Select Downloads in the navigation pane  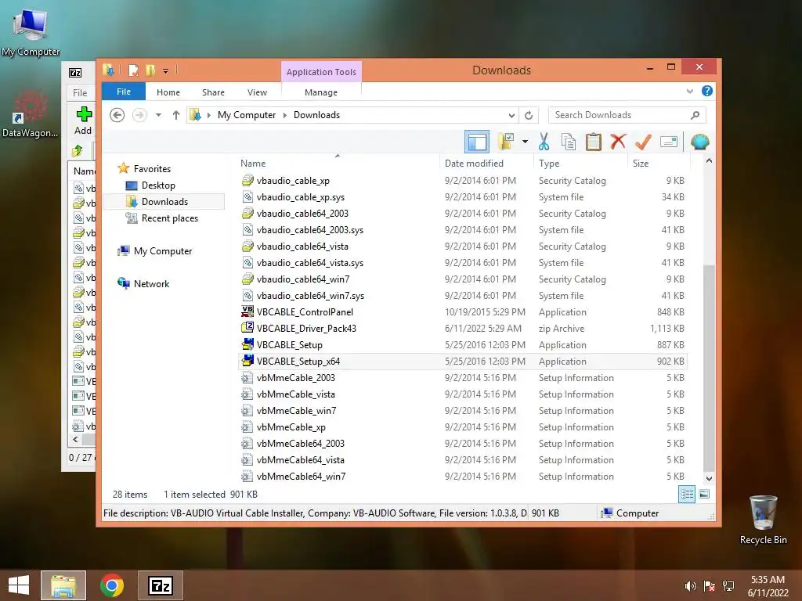tap(164, 201)
